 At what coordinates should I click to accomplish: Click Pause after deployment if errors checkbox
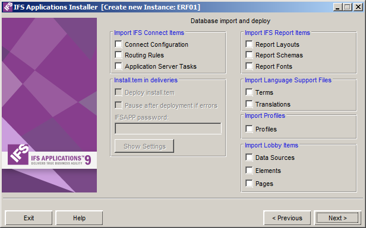click(119, 105)
